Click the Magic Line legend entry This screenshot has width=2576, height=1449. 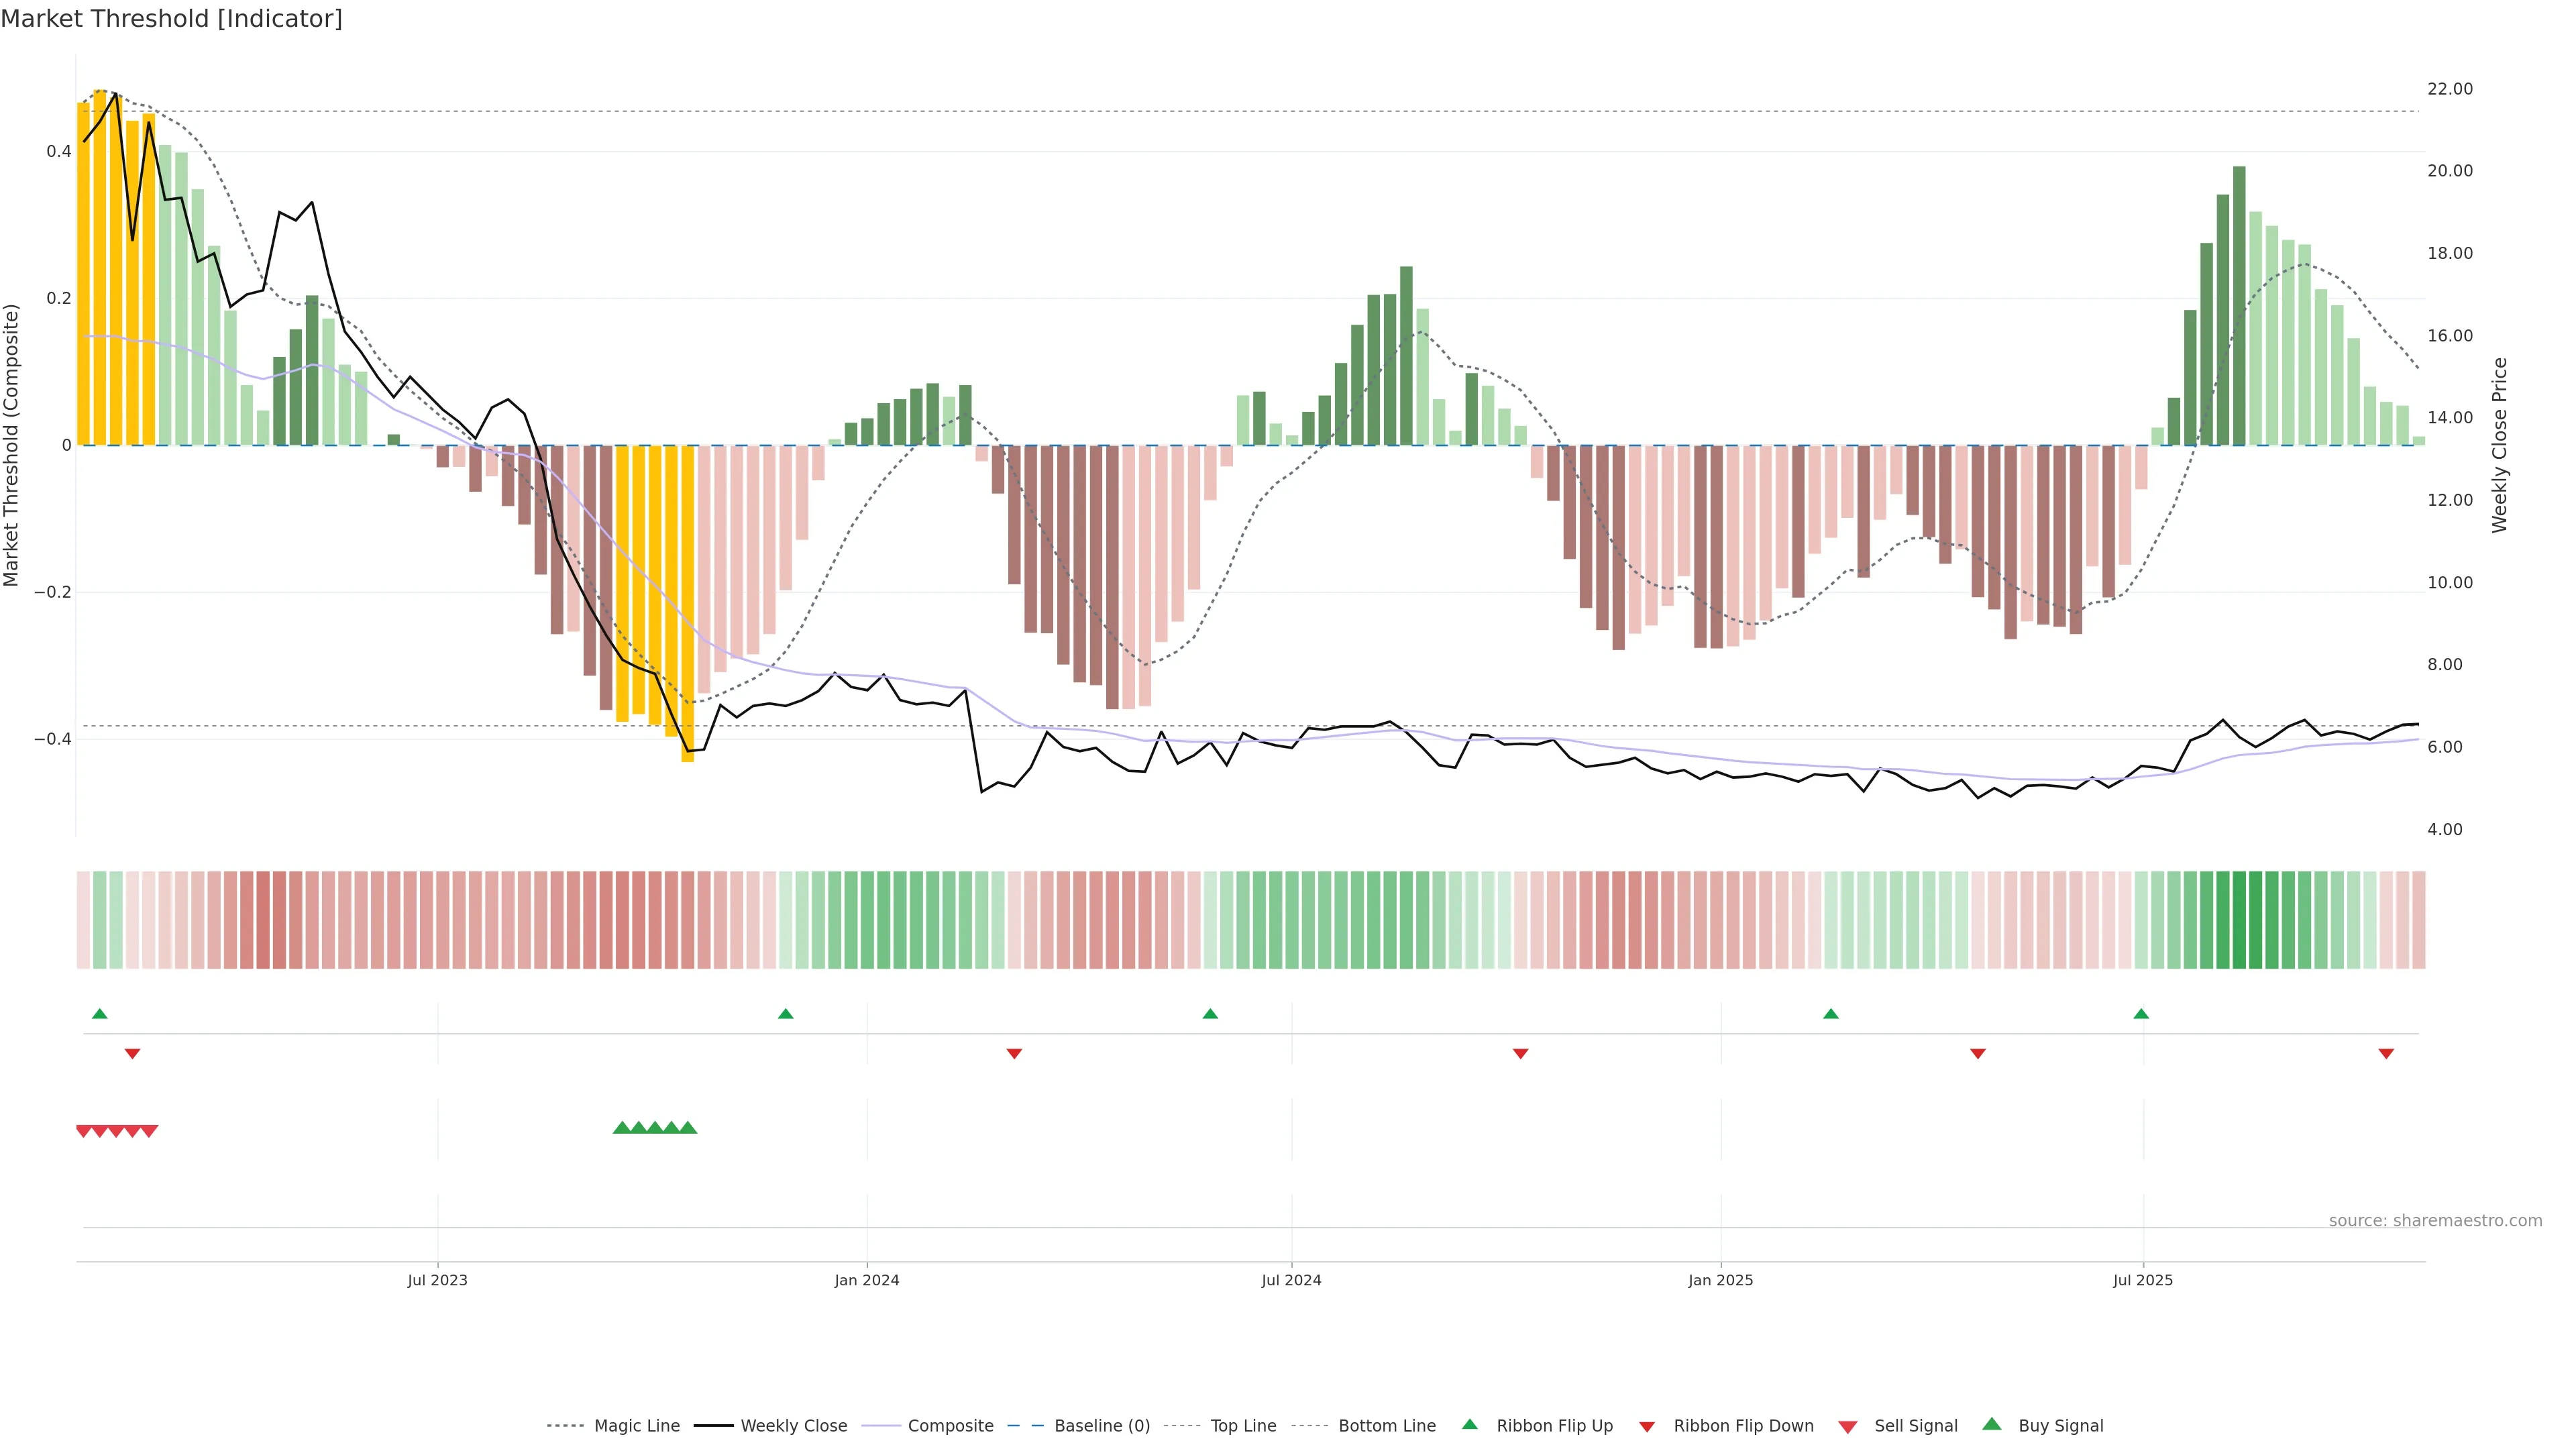[636, 1426]
